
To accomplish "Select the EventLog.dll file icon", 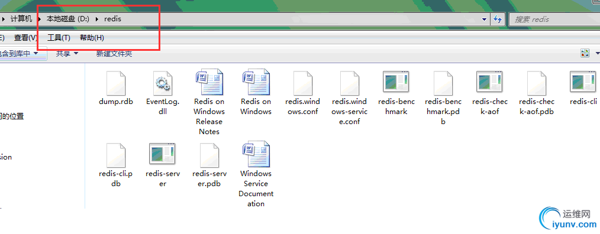I will (x=163, y=83).
